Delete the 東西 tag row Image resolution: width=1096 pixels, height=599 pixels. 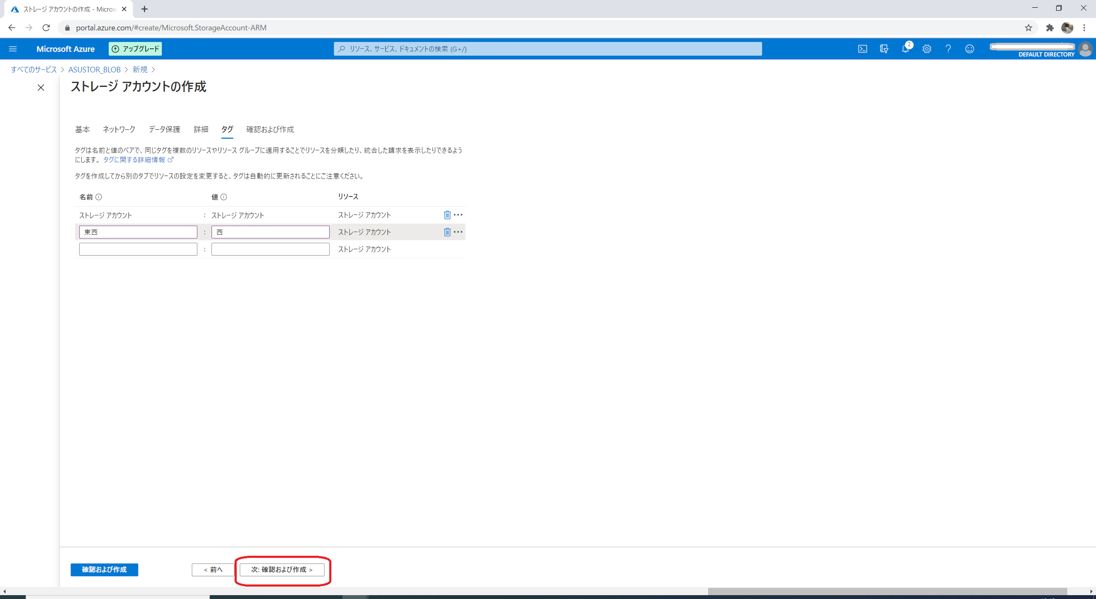[x=447, y=232]
